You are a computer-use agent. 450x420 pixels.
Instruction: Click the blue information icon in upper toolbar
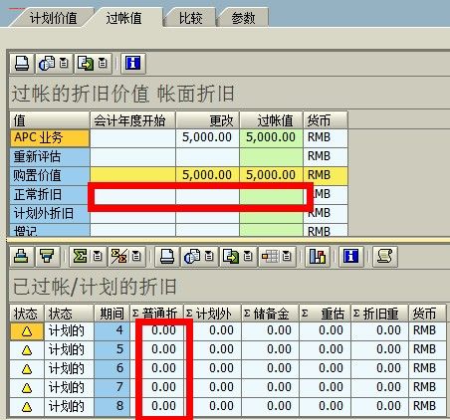click(x=132, y=63)
